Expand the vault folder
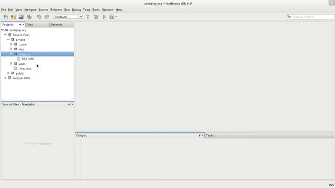The height and width of the screenshot is (188, 335). [x=12, y=64]
